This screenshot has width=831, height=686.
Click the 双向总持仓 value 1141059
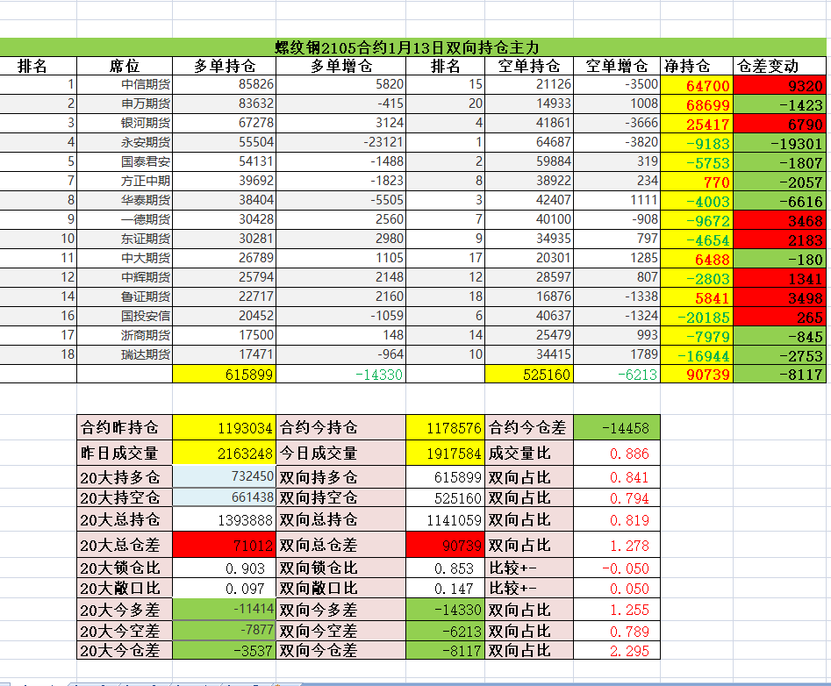[x=445, y=519]
